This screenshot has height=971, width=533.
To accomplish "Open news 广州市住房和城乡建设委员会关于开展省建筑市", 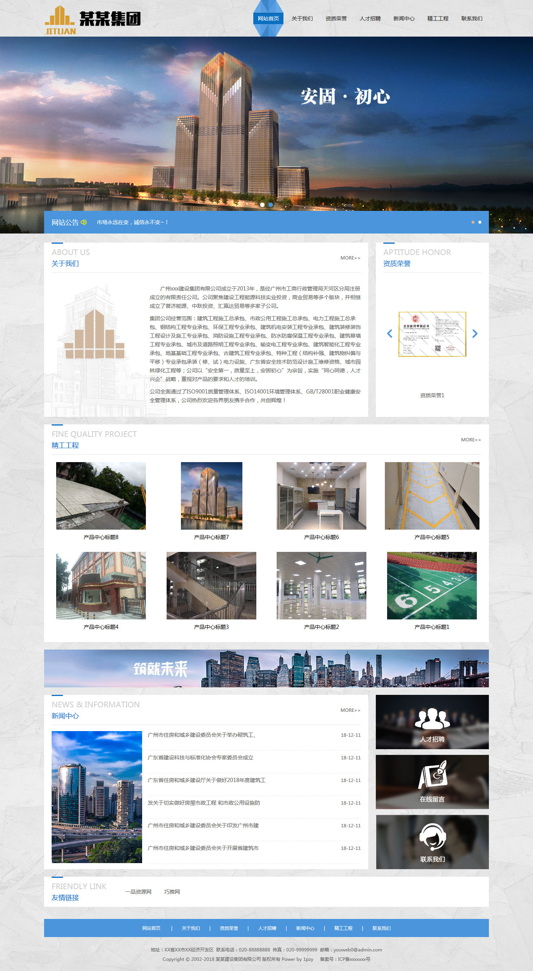I will click(203, 848).
